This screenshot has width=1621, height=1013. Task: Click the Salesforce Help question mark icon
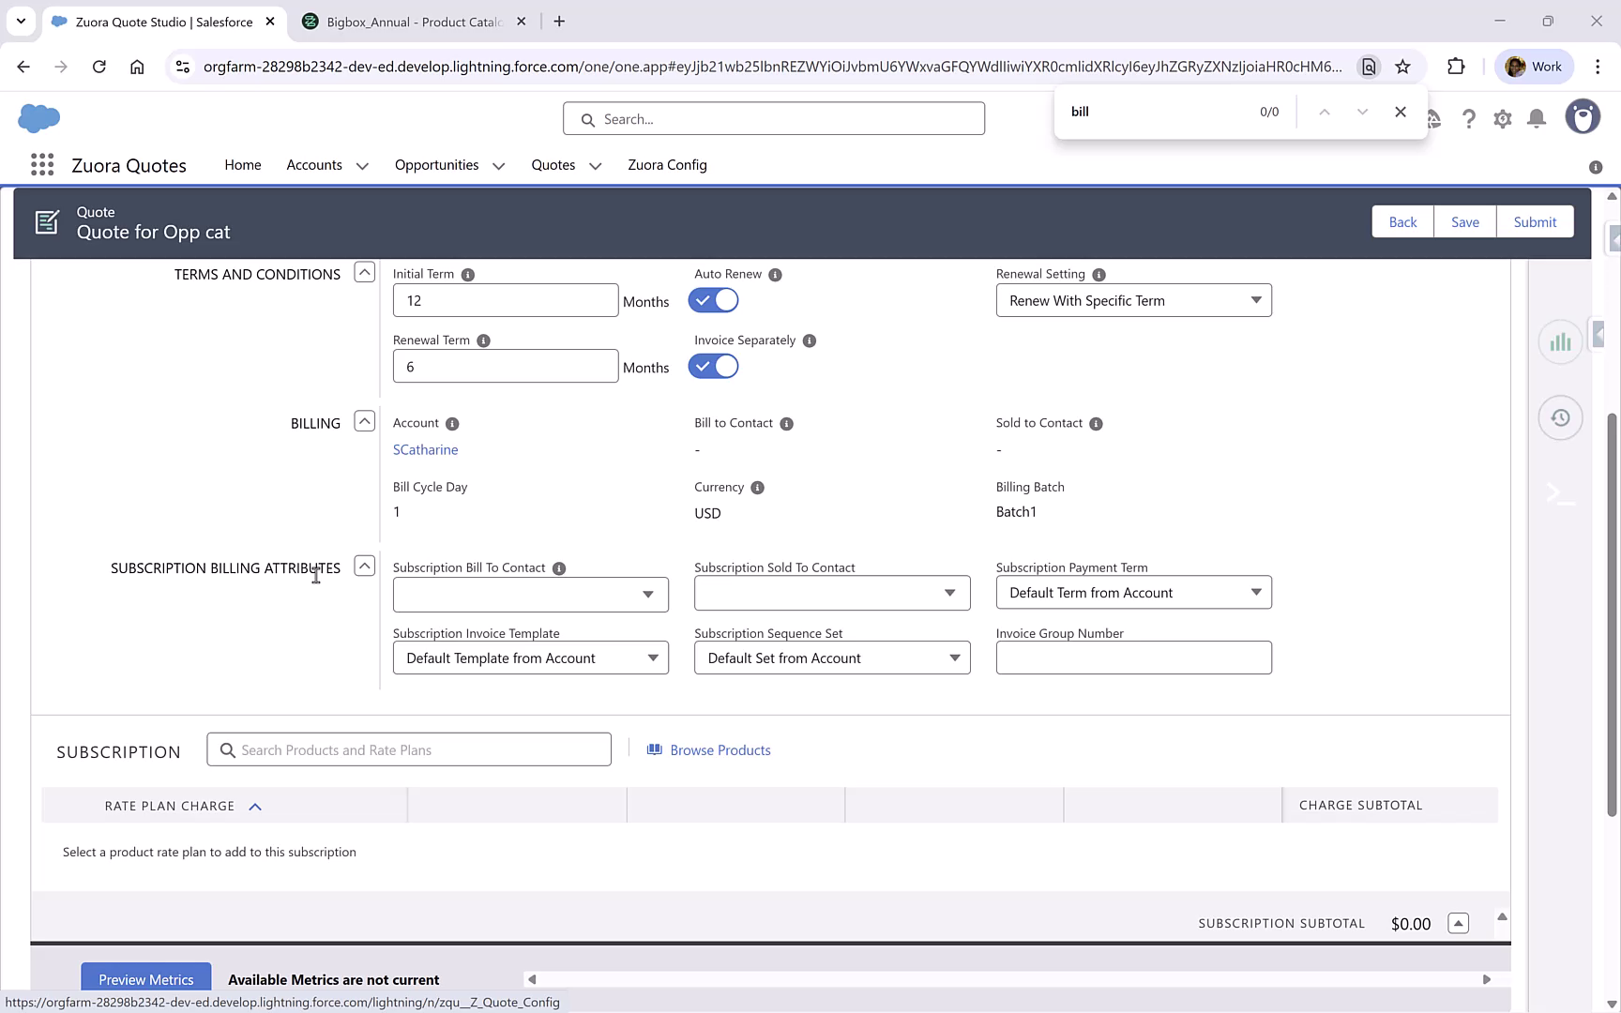coord(1469,118)
